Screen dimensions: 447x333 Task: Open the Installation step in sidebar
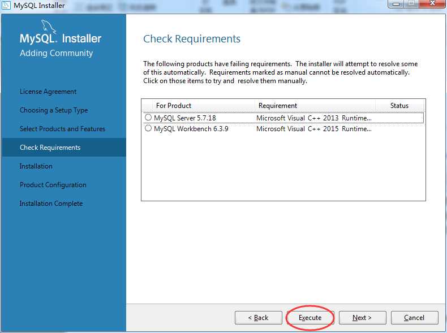[x=36, y=166]
